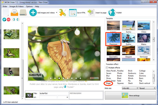Open the Help menu
Image resolution: width=158 pixels, height=105 pixels.
37,6
